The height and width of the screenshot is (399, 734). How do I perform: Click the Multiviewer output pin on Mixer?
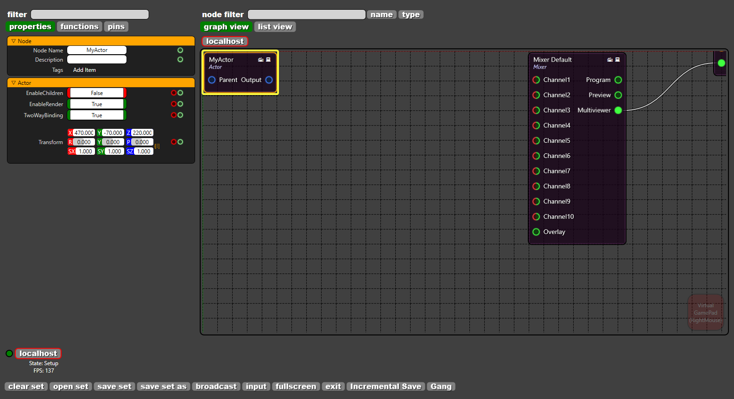point(618,110)
